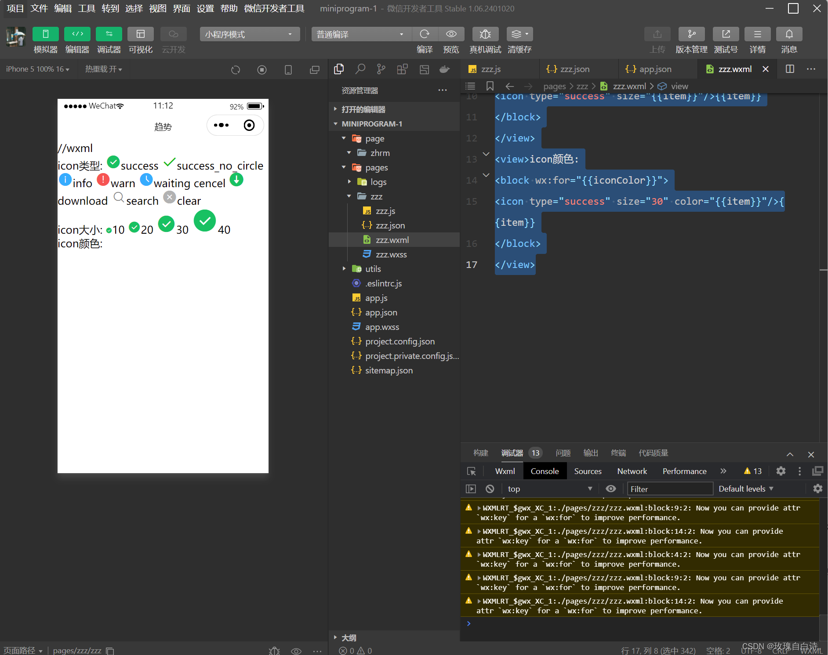Open the 工具 menu
The image size is (828, 655).
87,8
